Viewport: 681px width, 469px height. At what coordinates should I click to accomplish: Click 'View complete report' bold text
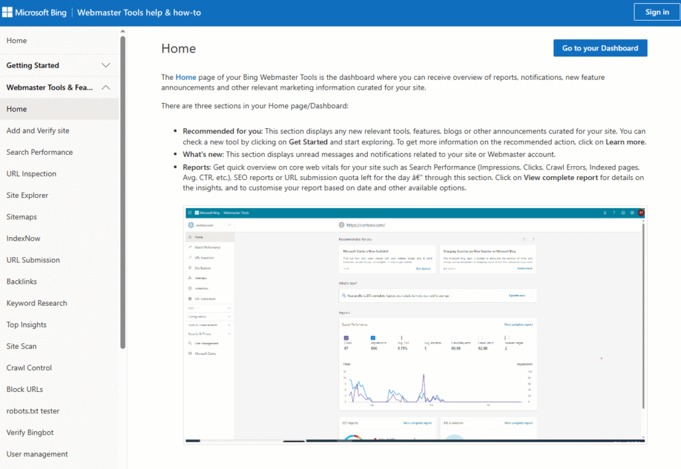(x=561, y=177)
